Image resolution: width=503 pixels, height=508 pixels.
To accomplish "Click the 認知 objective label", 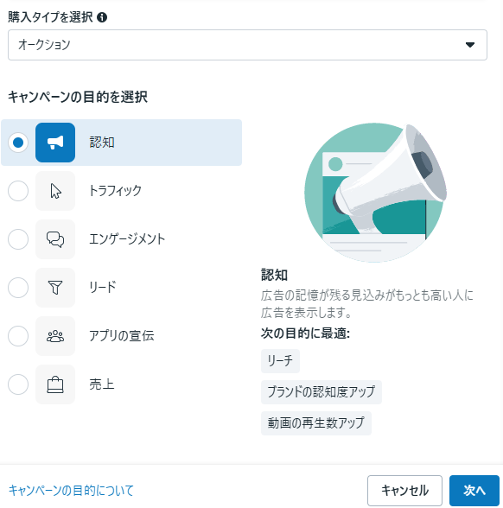I will (x=102, y=143).
